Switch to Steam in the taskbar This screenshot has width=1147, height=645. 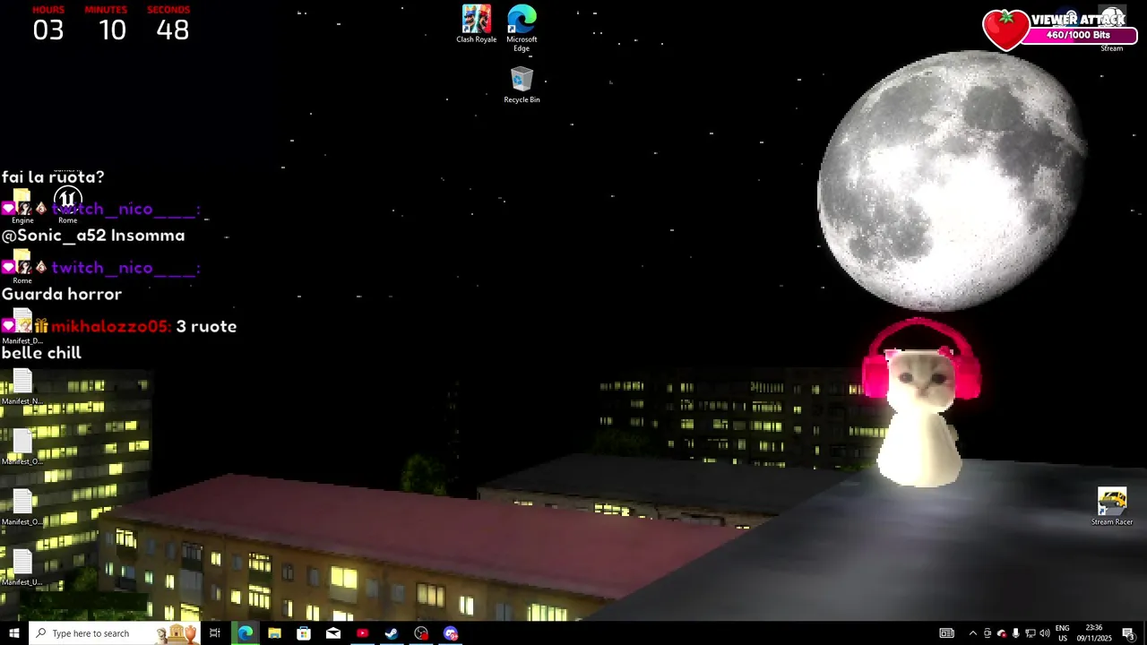392,633
